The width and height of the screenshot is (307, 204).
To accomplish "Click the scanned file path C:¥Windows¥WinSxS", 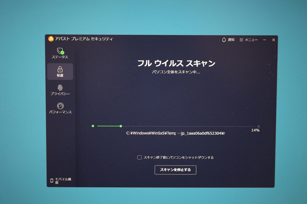I will pos(176,133).
